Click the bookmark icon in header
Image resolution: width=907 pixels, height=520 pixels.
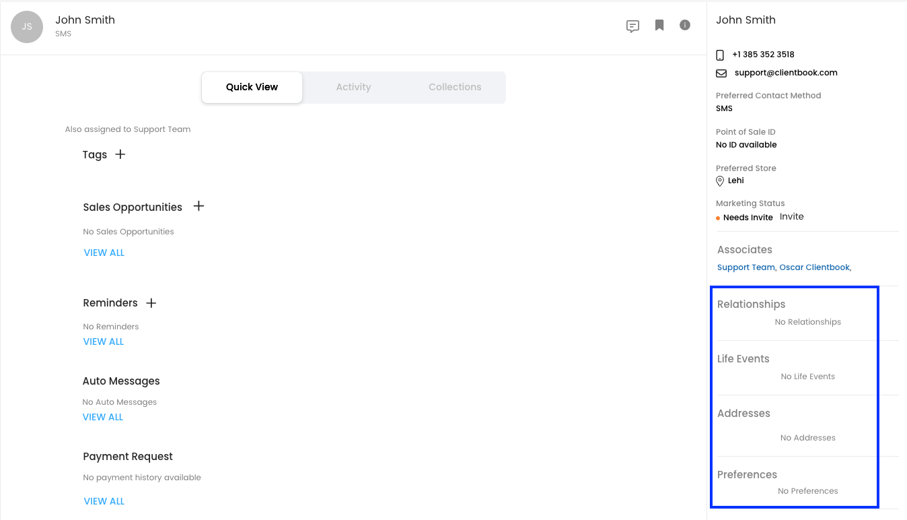659,26
